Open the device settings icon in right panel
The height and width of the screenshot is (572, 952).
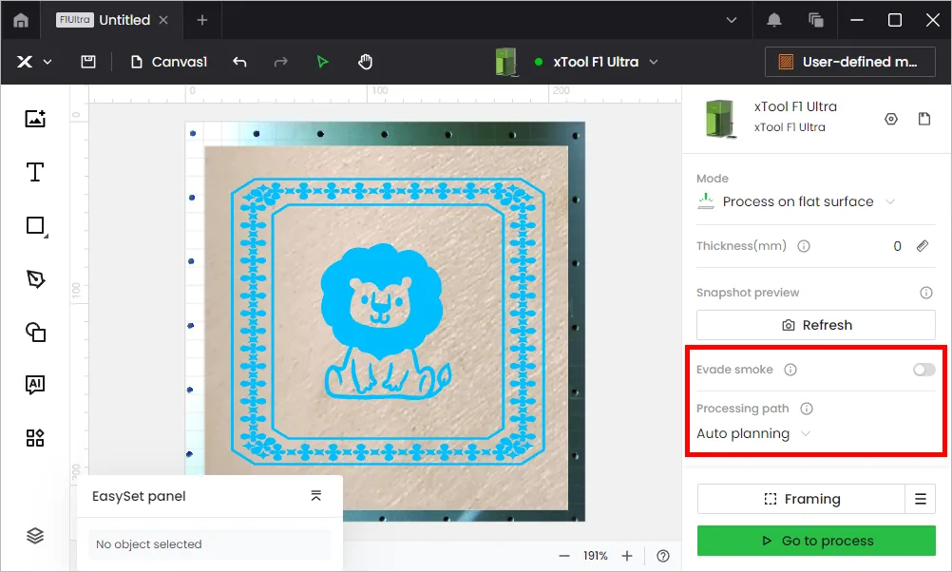pos(890,119)
